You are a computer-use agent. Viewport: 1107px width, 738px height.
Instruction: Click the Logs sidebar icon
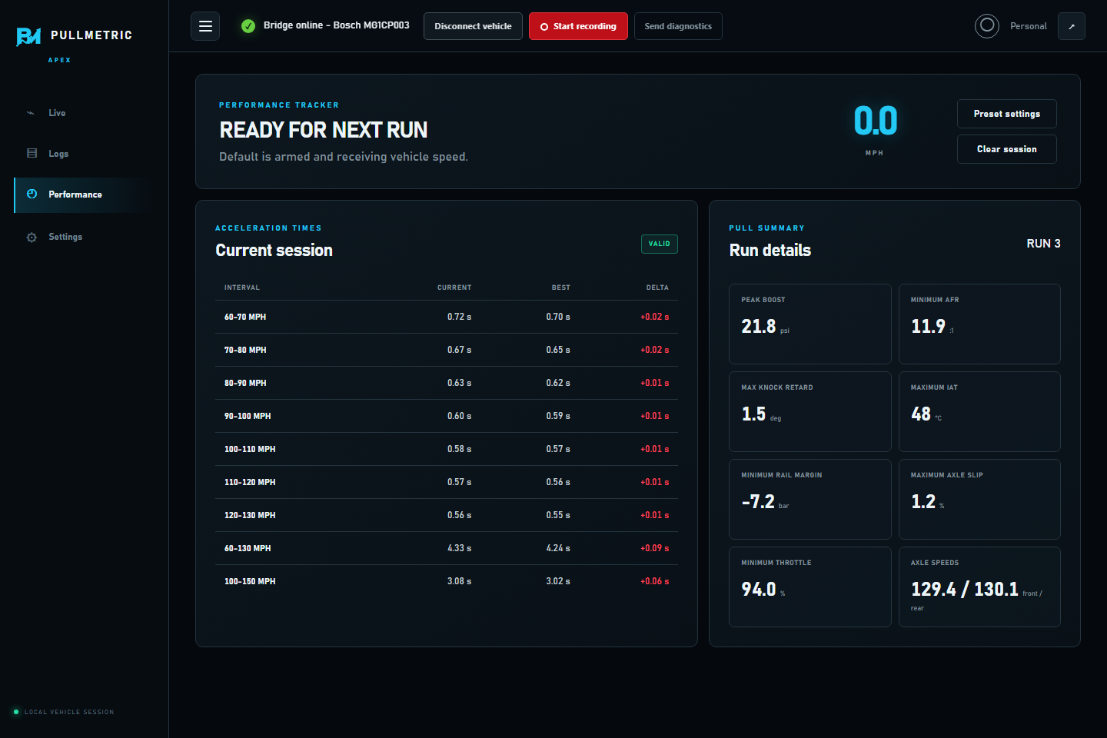[x=32, y=153]
